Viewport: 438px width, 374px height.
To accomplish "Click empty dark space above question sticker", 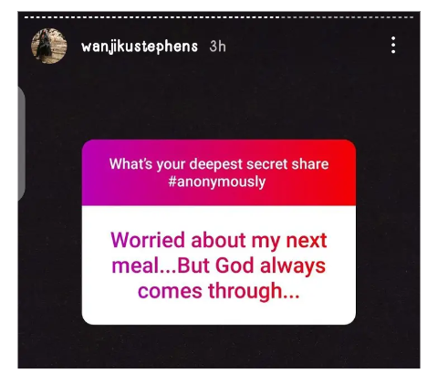I will (219, 102).
